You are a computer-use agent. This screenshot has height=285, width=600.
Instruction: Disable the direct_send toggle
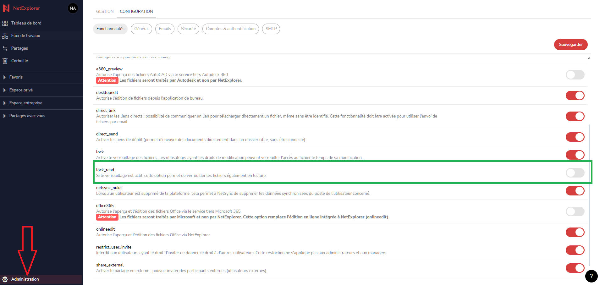pyautogui.click(x=575, y=137)
